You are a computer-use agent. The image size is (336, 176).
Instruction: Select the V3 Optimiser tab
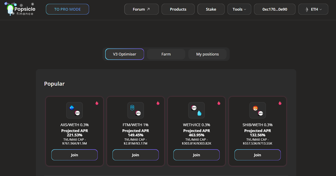point(125,54)
